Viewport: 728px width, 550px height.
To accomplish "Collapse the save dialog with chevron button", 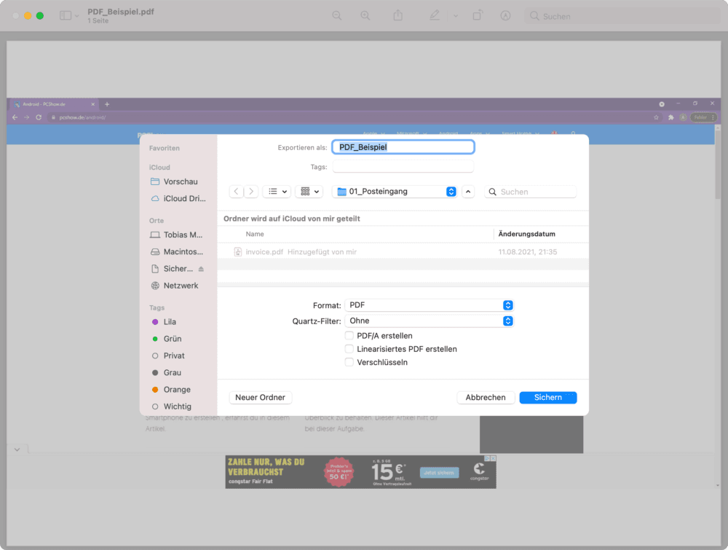I will pos(468,192).
